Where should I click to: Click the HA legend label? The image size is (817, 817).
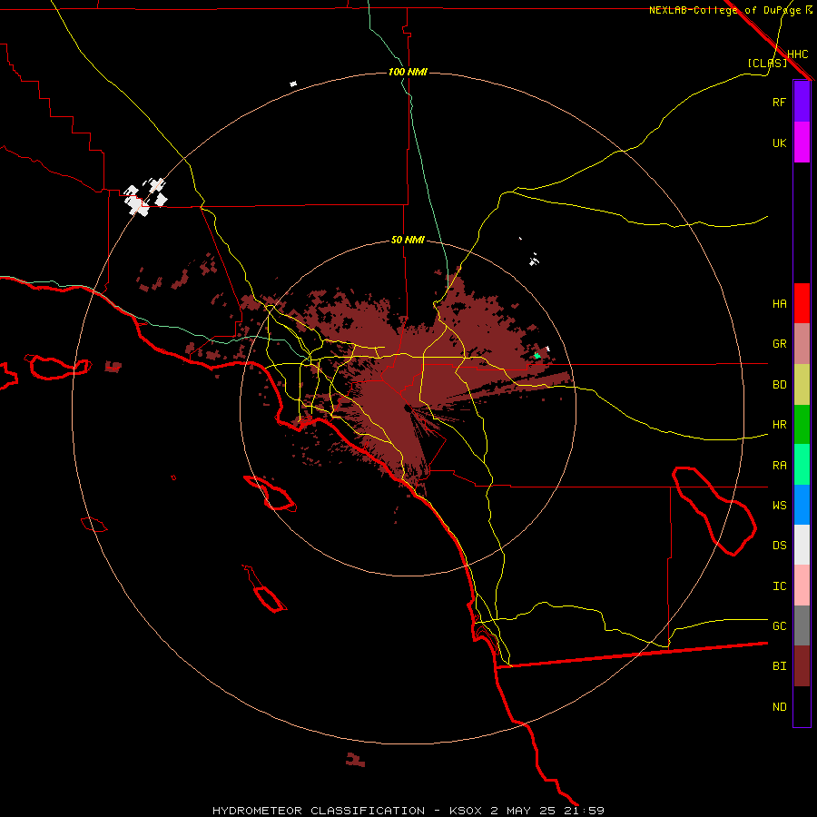[x=779, y=303]
